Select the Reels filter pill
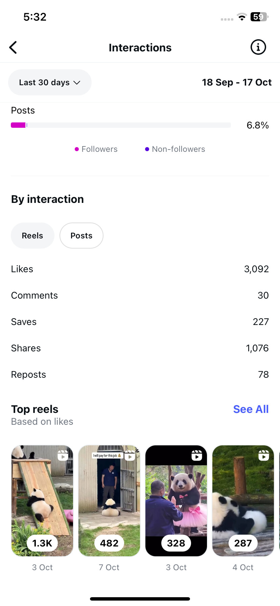 [x=32, y=236]
